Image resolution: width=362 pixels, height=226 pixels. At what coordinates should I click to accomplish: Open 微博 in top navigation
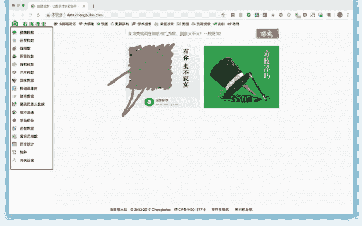pos(233,24)
